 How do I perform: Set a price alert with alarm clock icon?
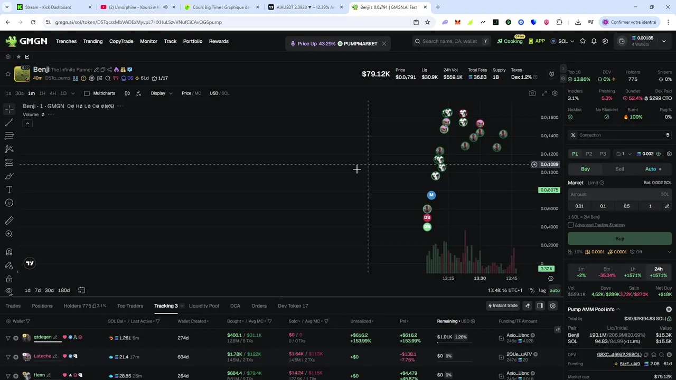(x=551, y=74)
